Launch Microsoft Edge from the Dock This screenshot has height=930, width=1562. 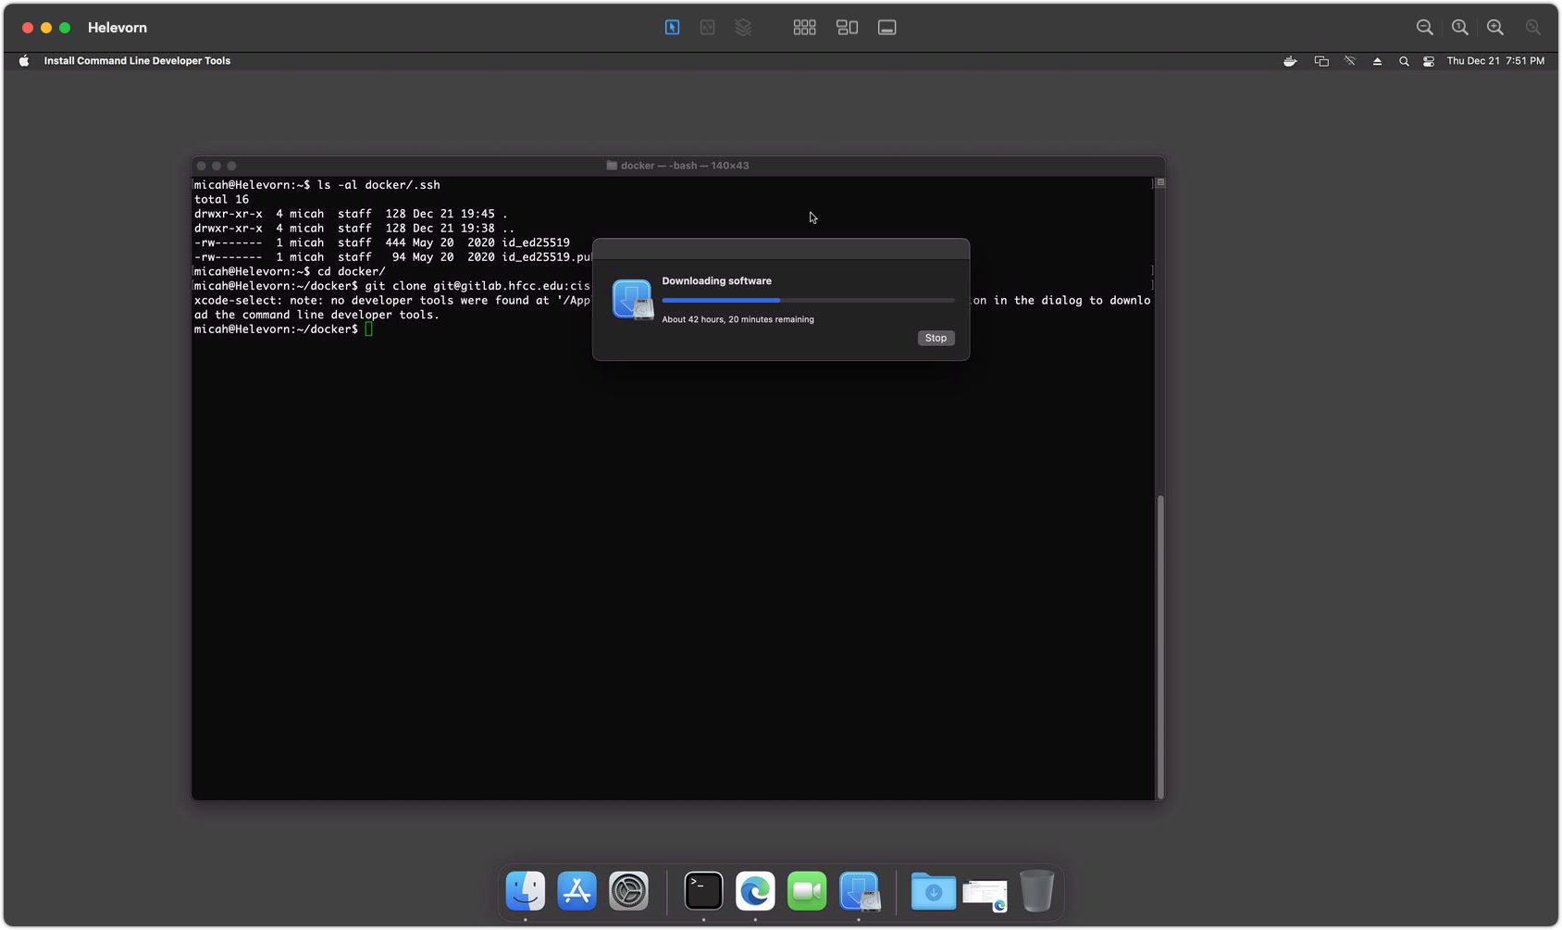click(755, 891)
